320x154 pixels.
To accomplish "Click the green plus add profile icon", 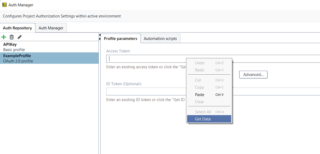I will coord(4,37).
